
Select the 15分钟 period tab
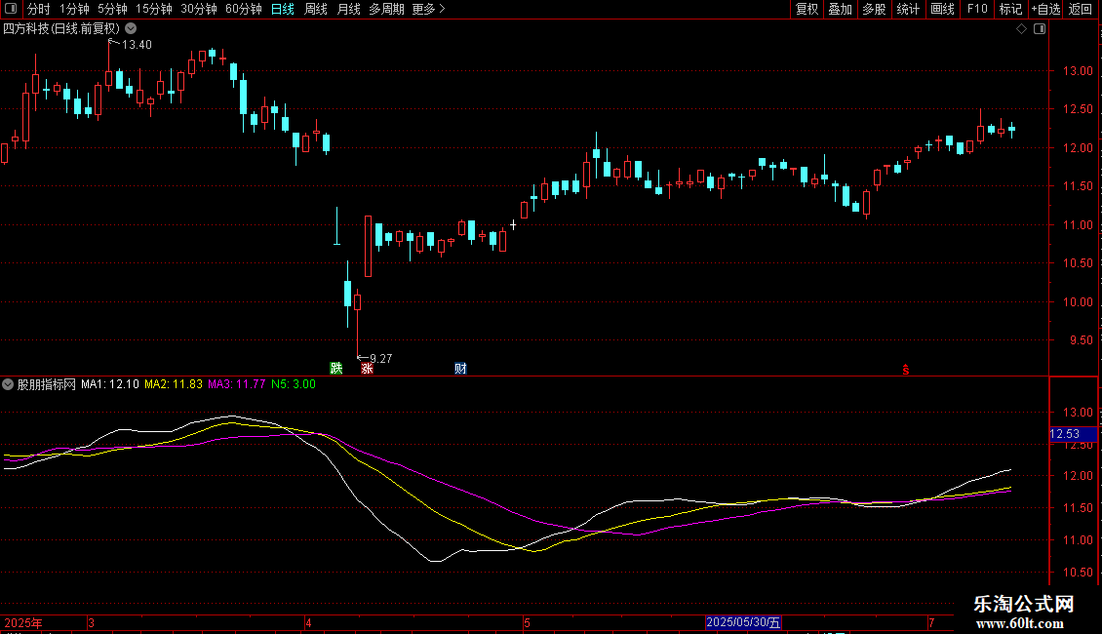154,9
